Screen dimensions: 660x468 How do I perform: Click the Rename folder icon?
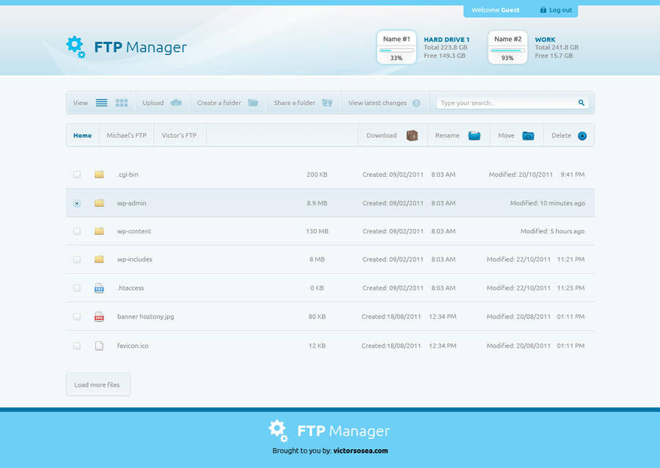(x=474, y=136)
